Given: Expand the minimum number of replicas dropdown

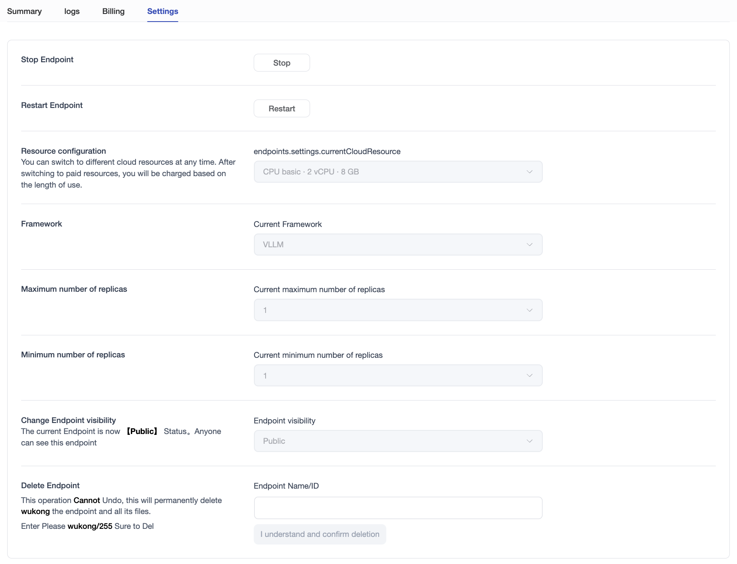Looking at the screenshot, I should [x=390, y=376].
